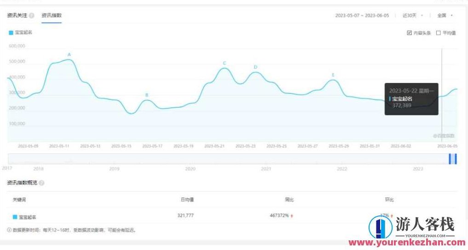Image resolution: width=468 pixels, height=250 pixels.
Task: Click the 2019 year label on timeline
Action: click(x=114, y=169)
